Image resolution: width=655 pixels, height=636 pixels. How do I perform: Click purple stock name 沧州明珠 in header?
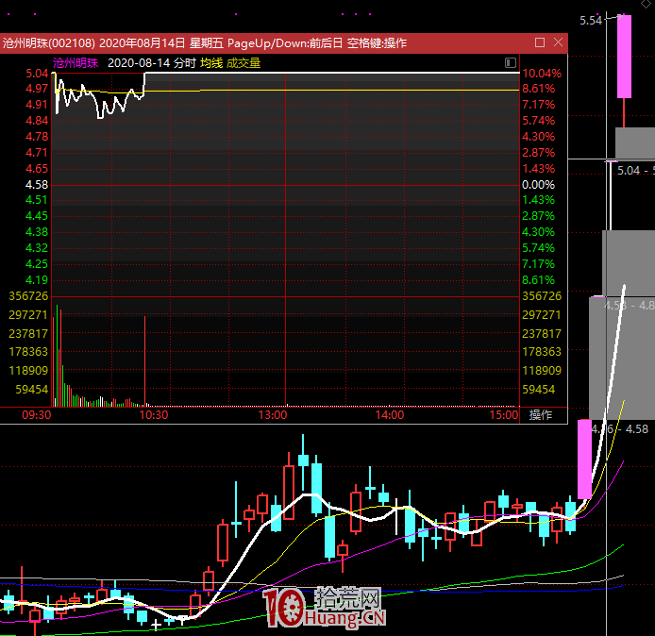[76, 63]
